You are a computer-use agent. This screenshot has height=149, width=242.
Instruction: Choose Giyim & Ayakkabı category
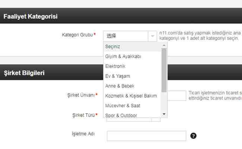tap(132, 56)
